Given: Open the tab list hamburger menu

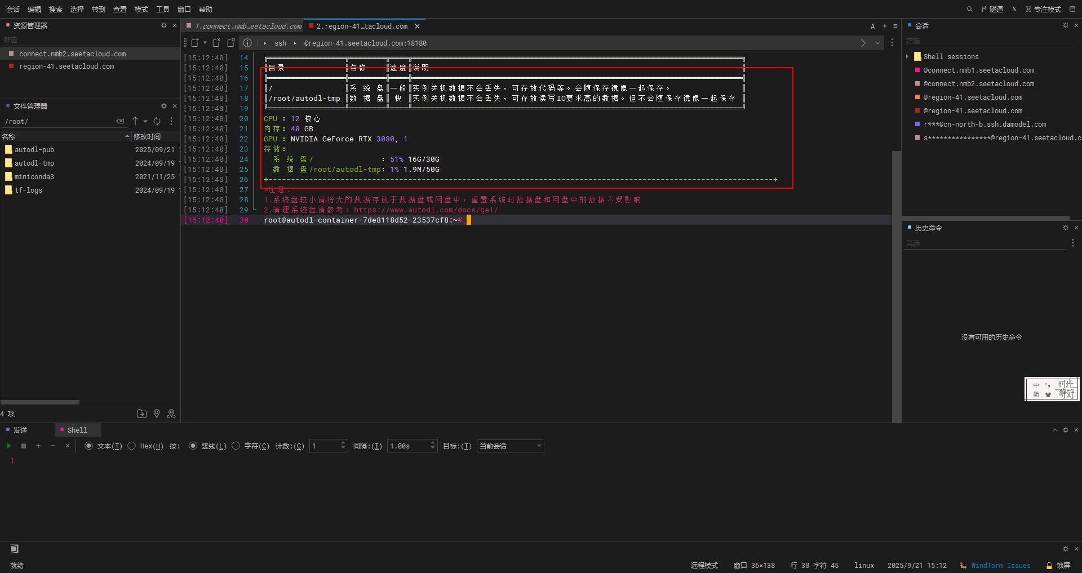Looking at the screenshot, I should tap(895, 26).
